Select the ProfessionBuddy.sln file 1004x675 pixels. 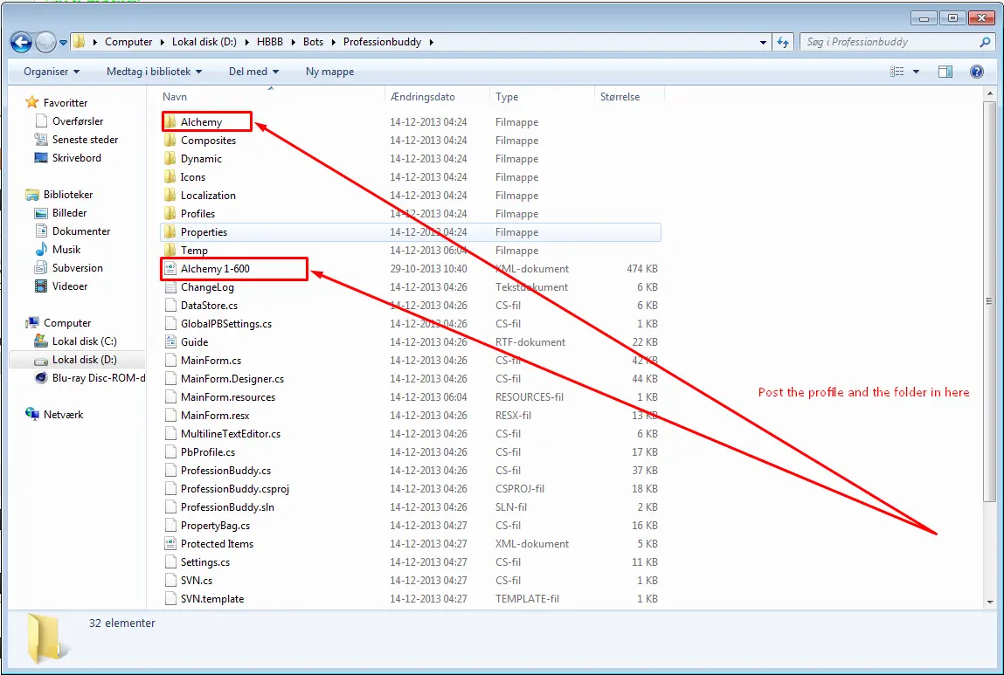pos(227,507)
